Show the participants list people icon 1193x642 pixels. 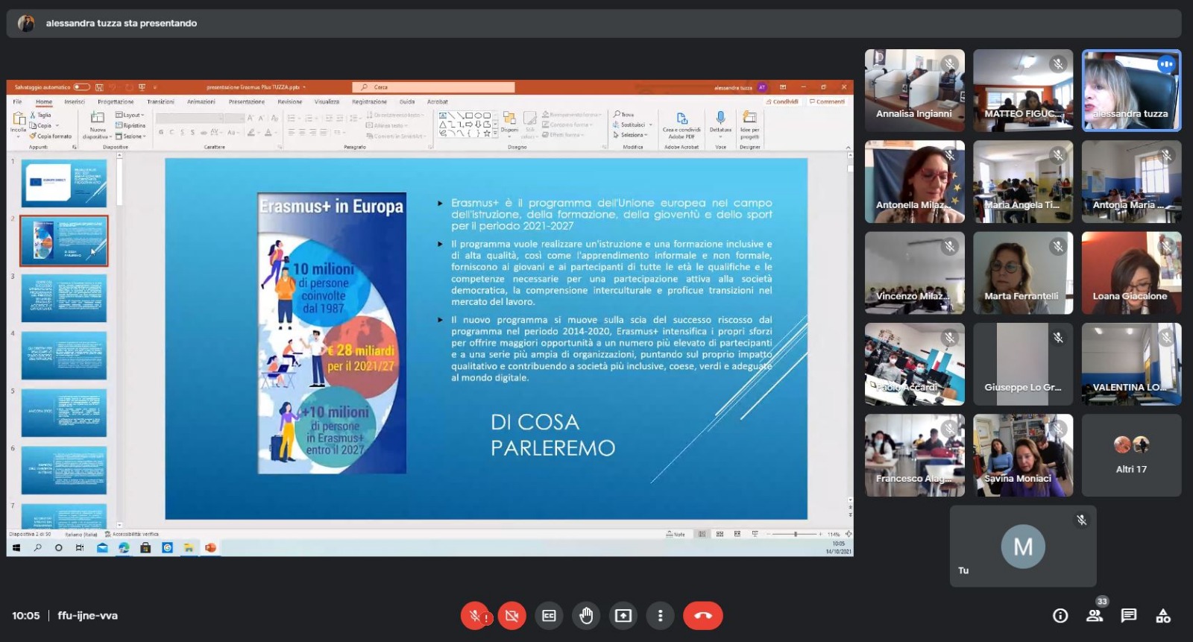point(1095,616)
